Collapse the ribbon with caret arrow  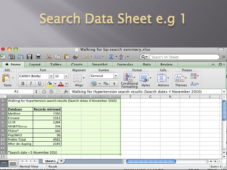pyautogui.click(x=213, y=65)
